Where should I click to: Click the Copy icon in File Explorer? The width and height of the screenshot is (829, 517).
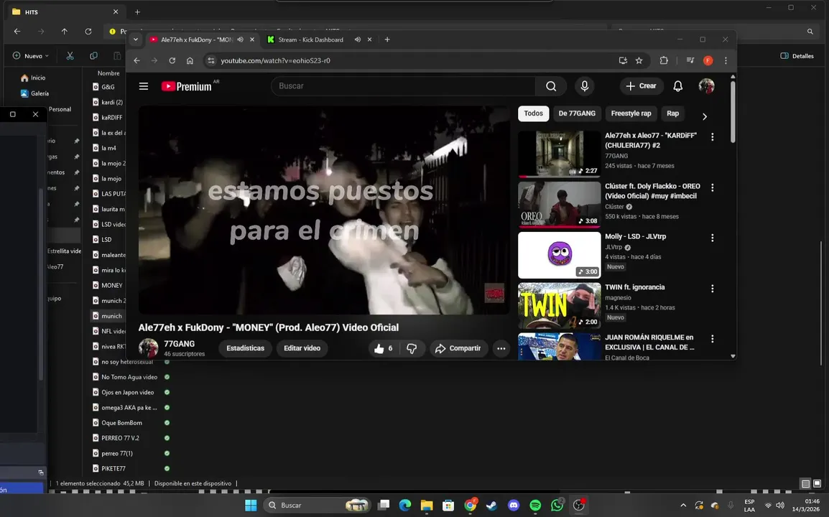(x=93, y=56)
